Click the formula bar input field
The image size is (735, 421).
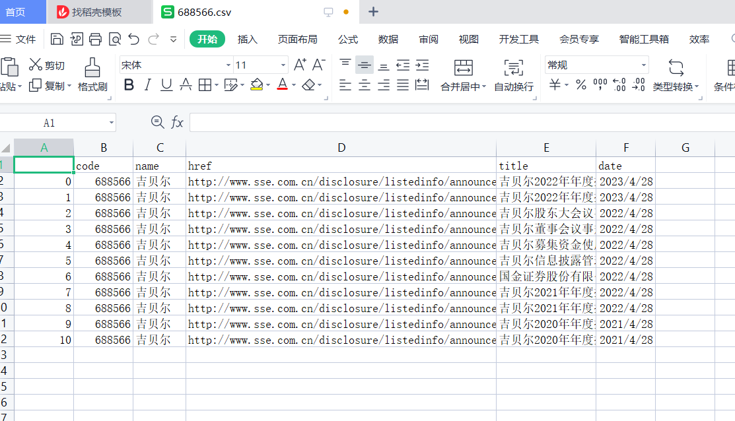(x=462, y=123)
